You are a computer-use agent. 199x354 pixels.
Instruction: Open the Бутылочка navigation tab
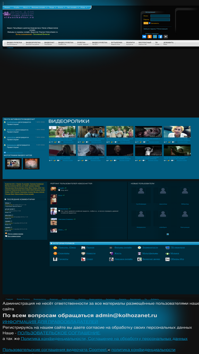click(x=117, y=43)
